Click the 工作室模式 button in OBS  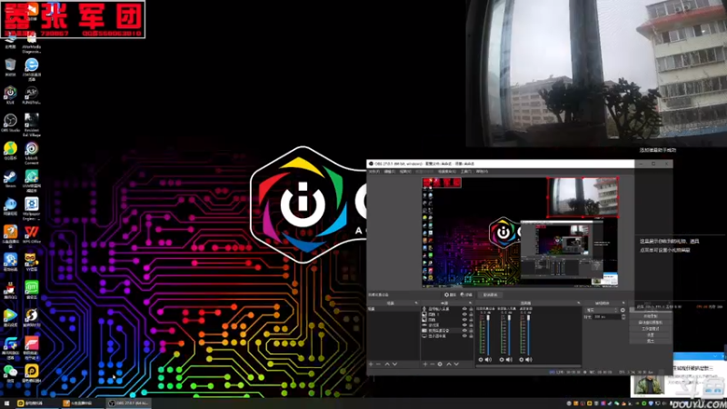point(650,329)
